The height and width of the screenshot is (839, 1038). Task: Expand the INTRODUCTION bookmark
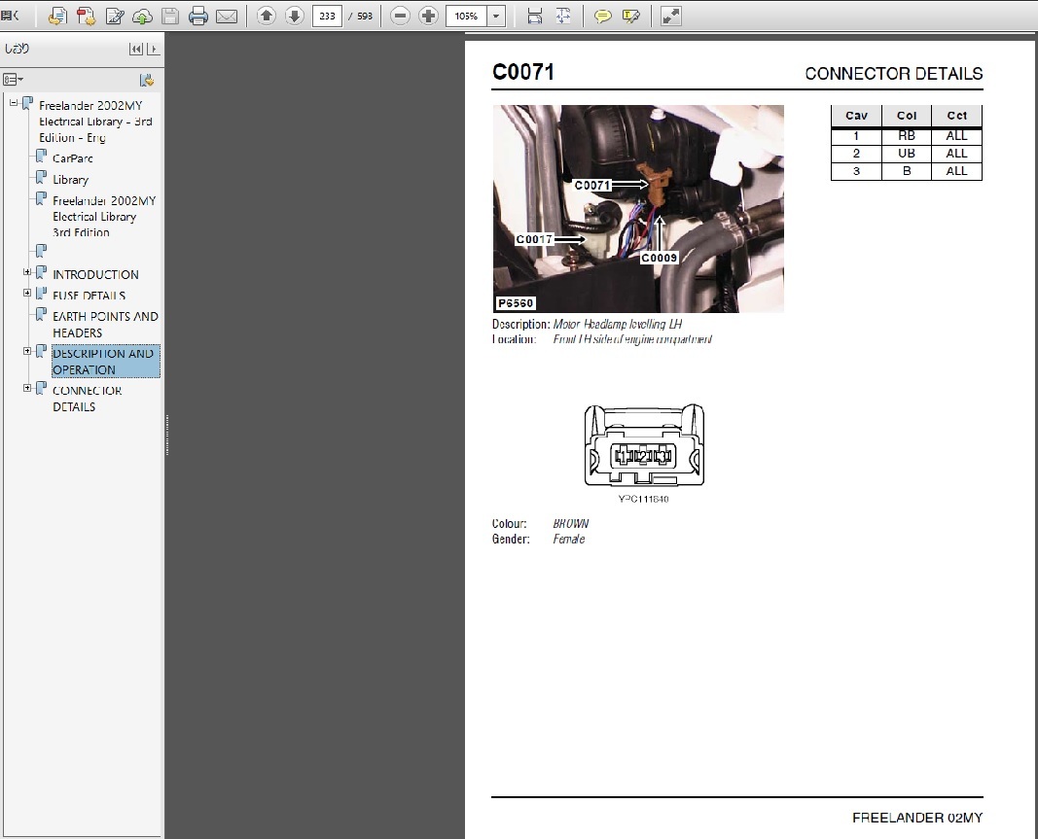coord(27,272)
